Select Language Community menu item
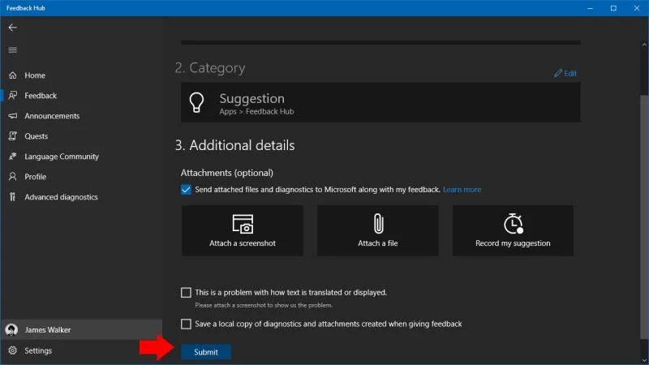This screenshot has width=649, height=365. [62, 157]
